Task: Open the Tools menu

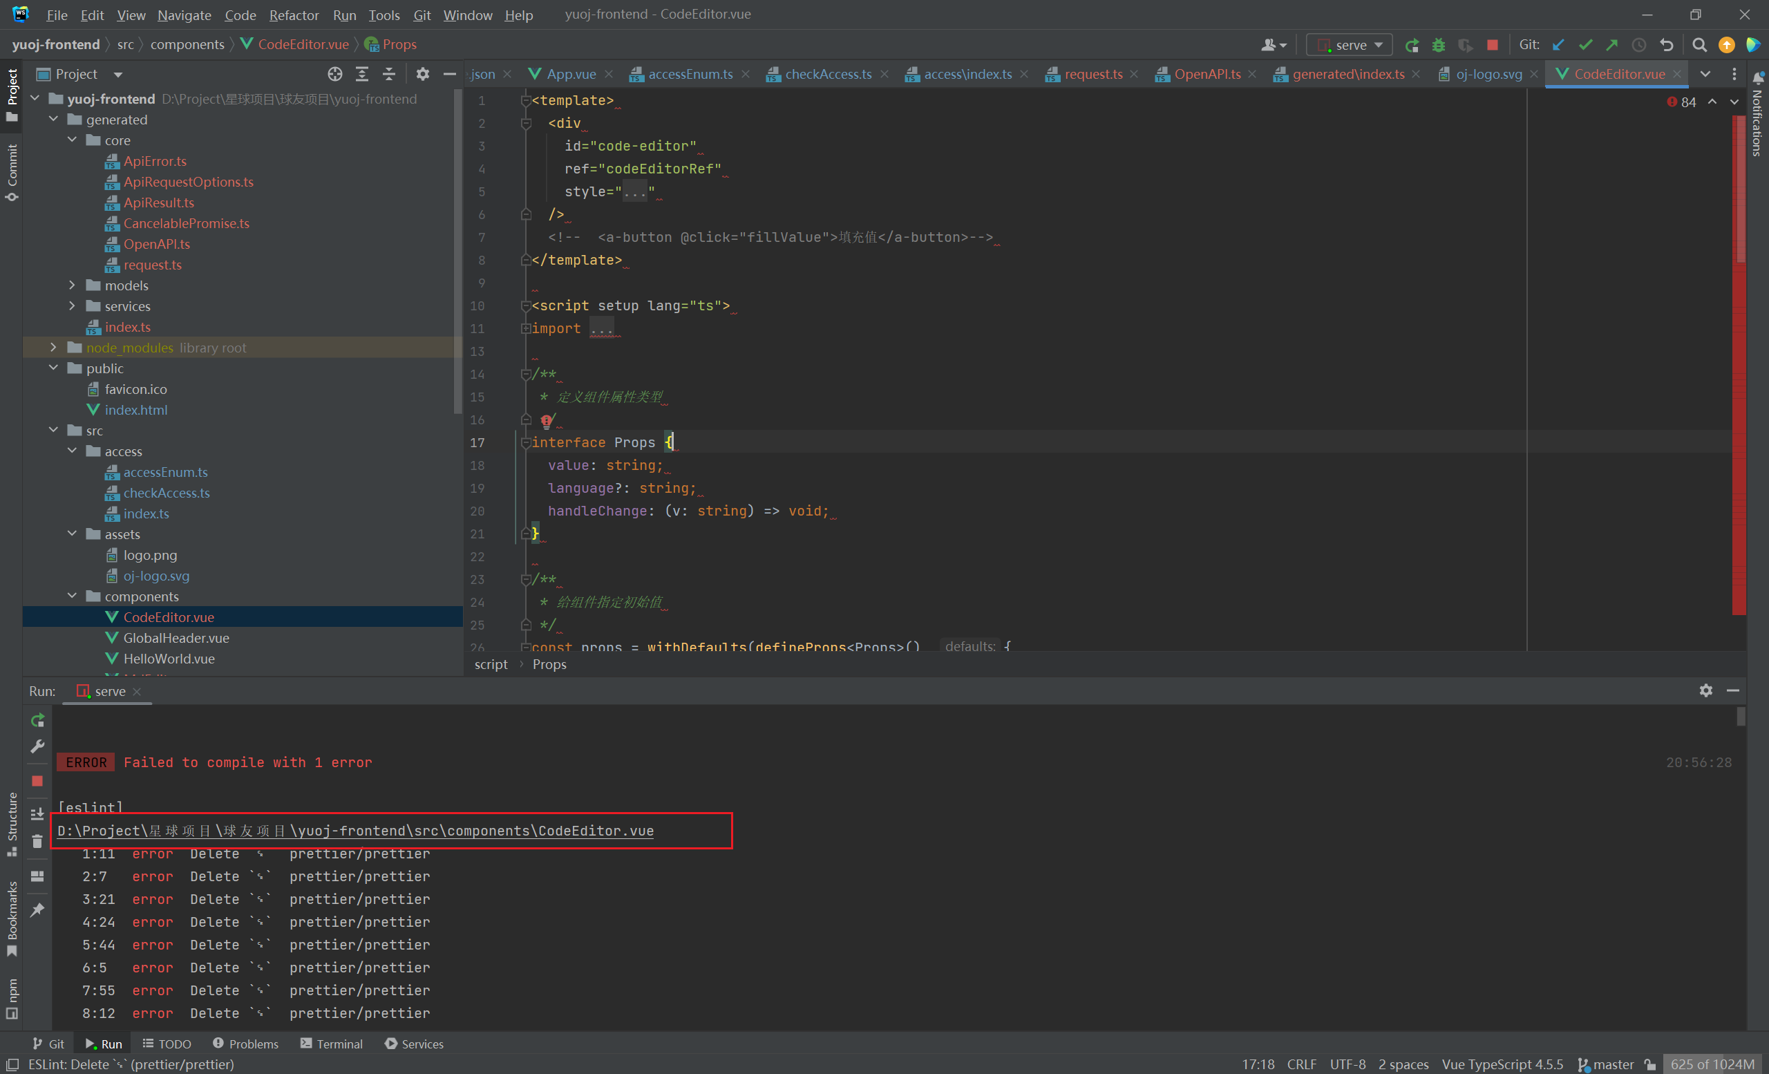Action: click(x=384, y=15)
